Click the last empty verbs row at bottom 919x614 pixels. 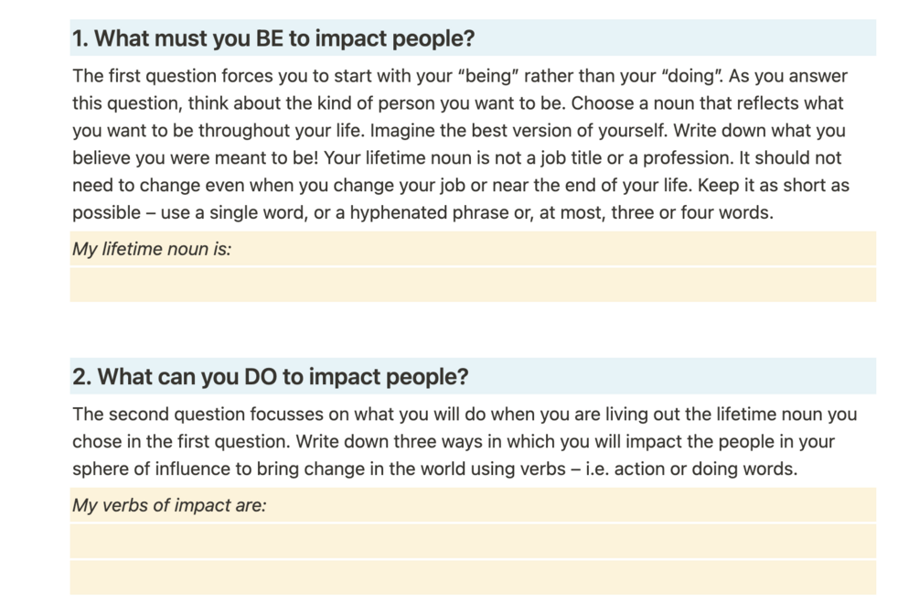point(473,577)
